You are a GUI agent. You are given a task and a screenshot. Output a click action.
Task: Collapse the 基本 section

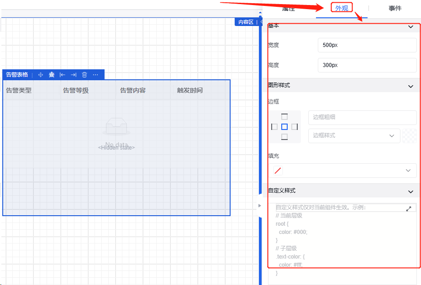(410, 26)
